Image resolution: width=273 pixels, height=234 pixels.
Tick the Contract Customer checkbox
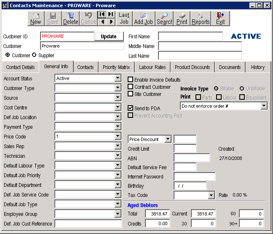coord(130,87)
